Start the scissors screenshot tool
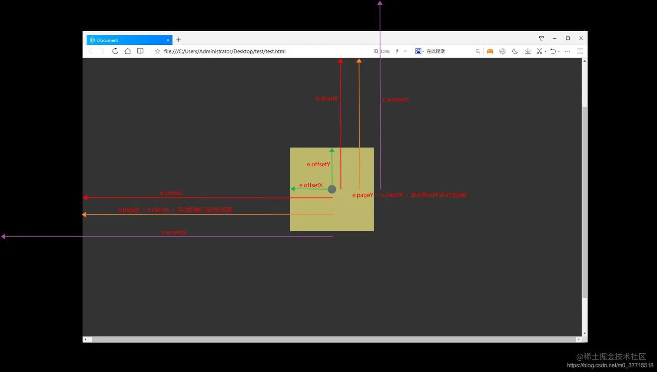The image size is (657, 372). point(539,51)
